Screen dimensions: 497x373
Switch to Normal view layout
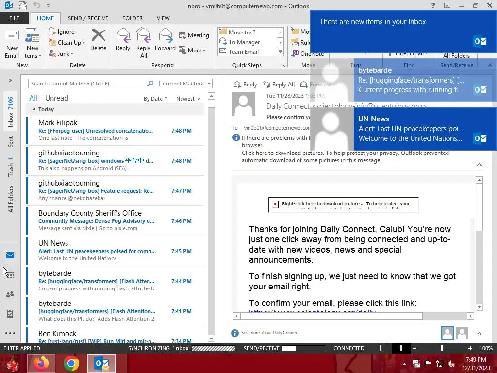pos(383,348)
